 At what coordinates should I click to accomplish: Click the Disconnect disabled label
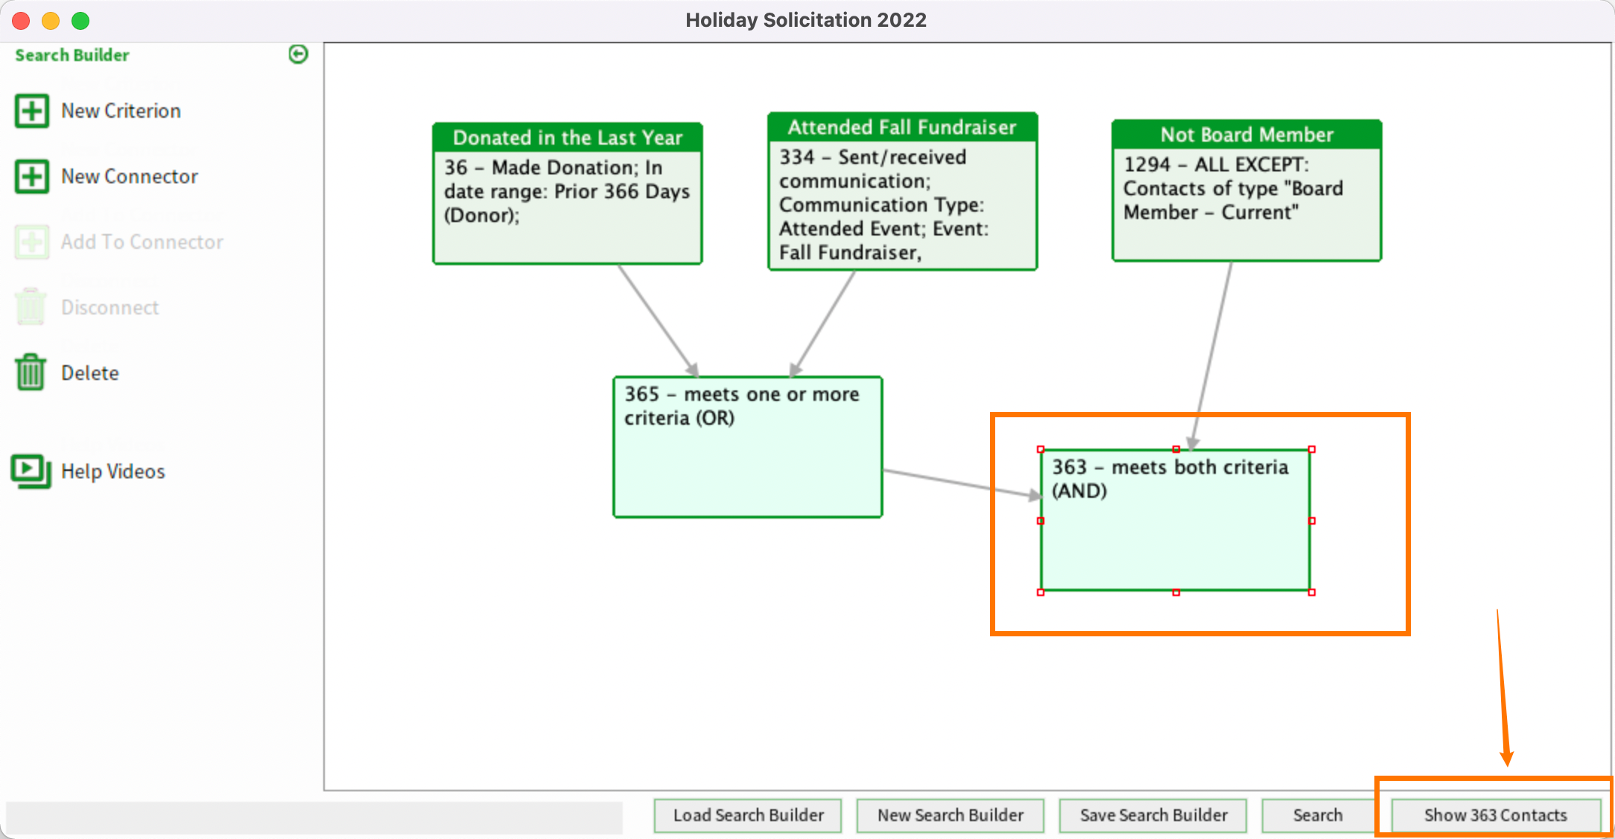pyautogui.click(x=110, y=308)
